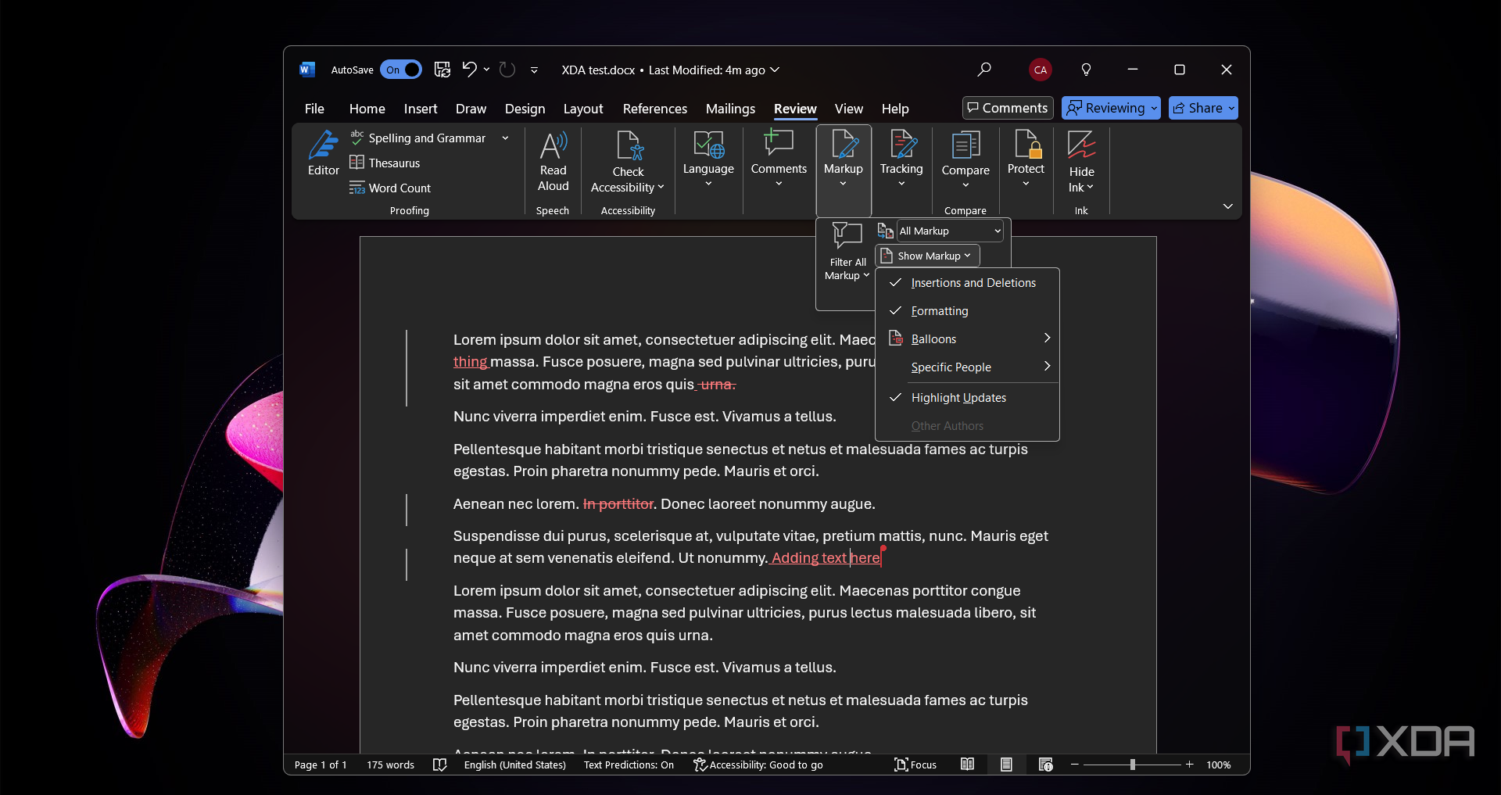Click the Share button
This screenshot has width=1501, height=795.
(x=1202, y=108)
